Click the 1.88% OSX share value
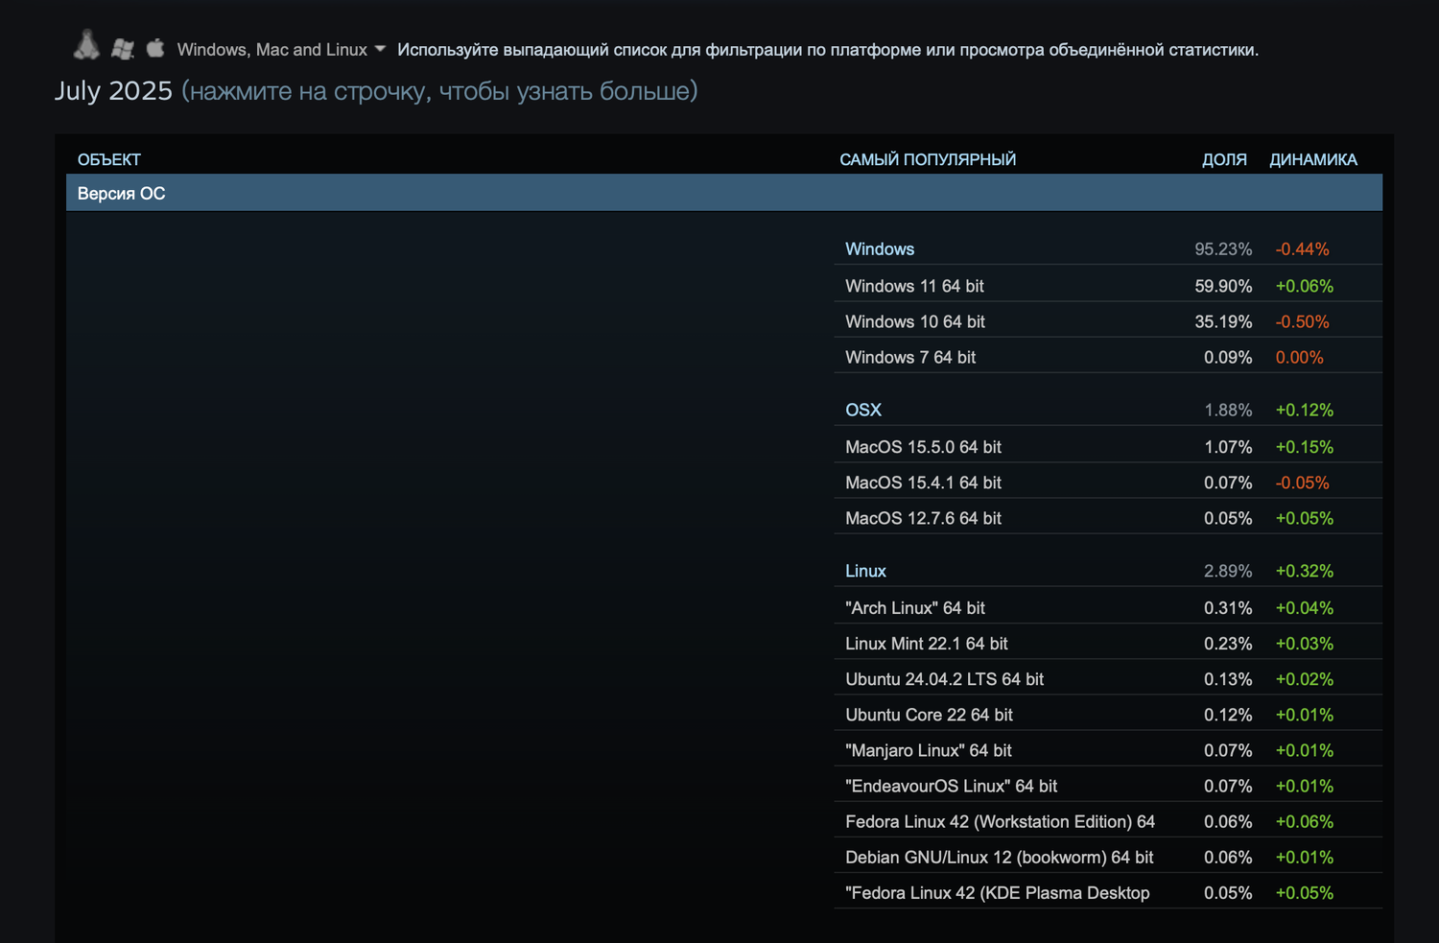Viewport: 1439px width, 943px height. pos(1228,411)
